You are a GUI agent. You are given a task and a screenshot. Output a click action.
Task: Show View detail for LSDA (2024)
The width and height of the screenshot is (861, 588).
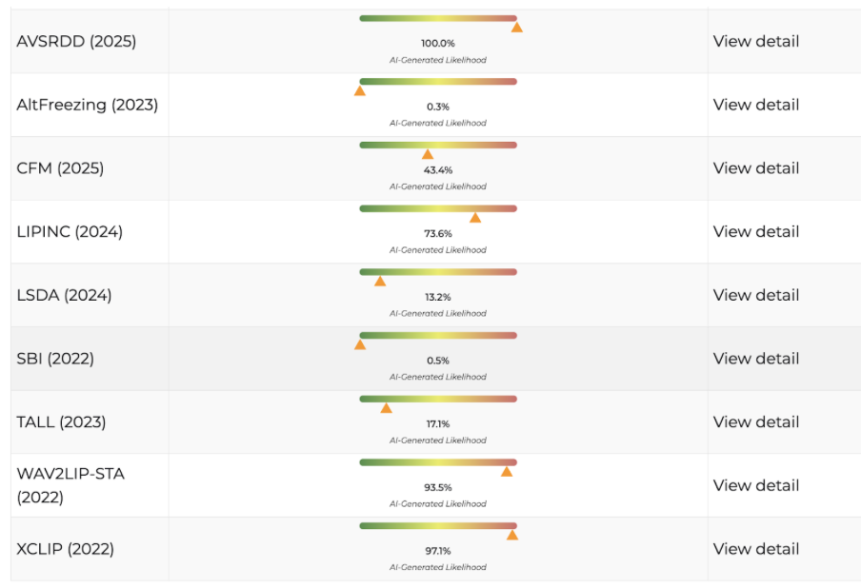pos(755,295)
